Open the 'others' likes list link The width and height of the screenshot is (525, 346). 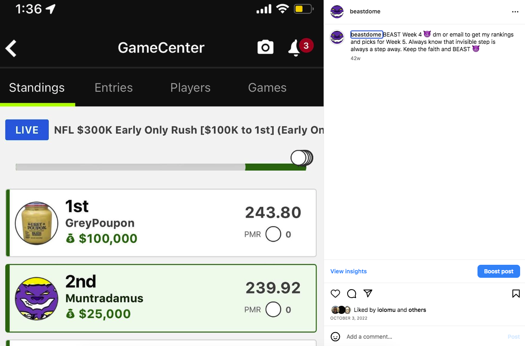417,310
